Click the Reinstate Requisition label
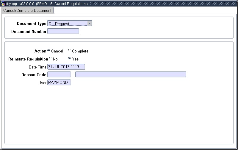This screenshot has height=150, width=238. 28,59
